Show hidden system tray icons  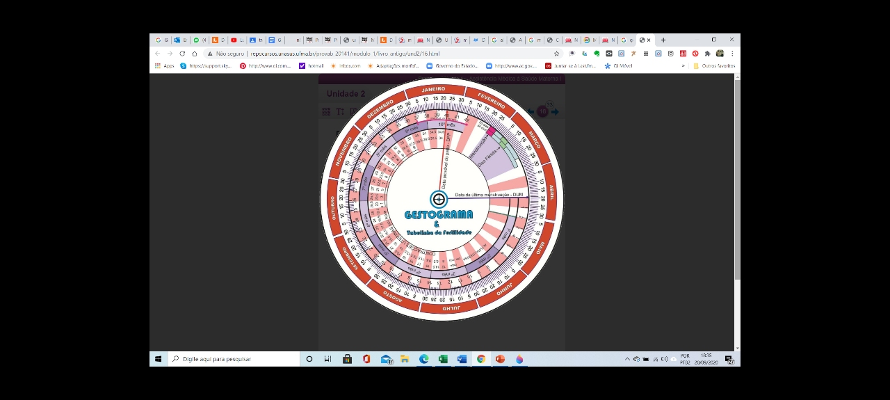coord(627,359)
